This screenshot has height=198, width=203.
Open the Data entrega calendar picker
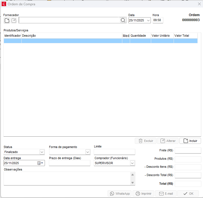(x=40, y=163)
